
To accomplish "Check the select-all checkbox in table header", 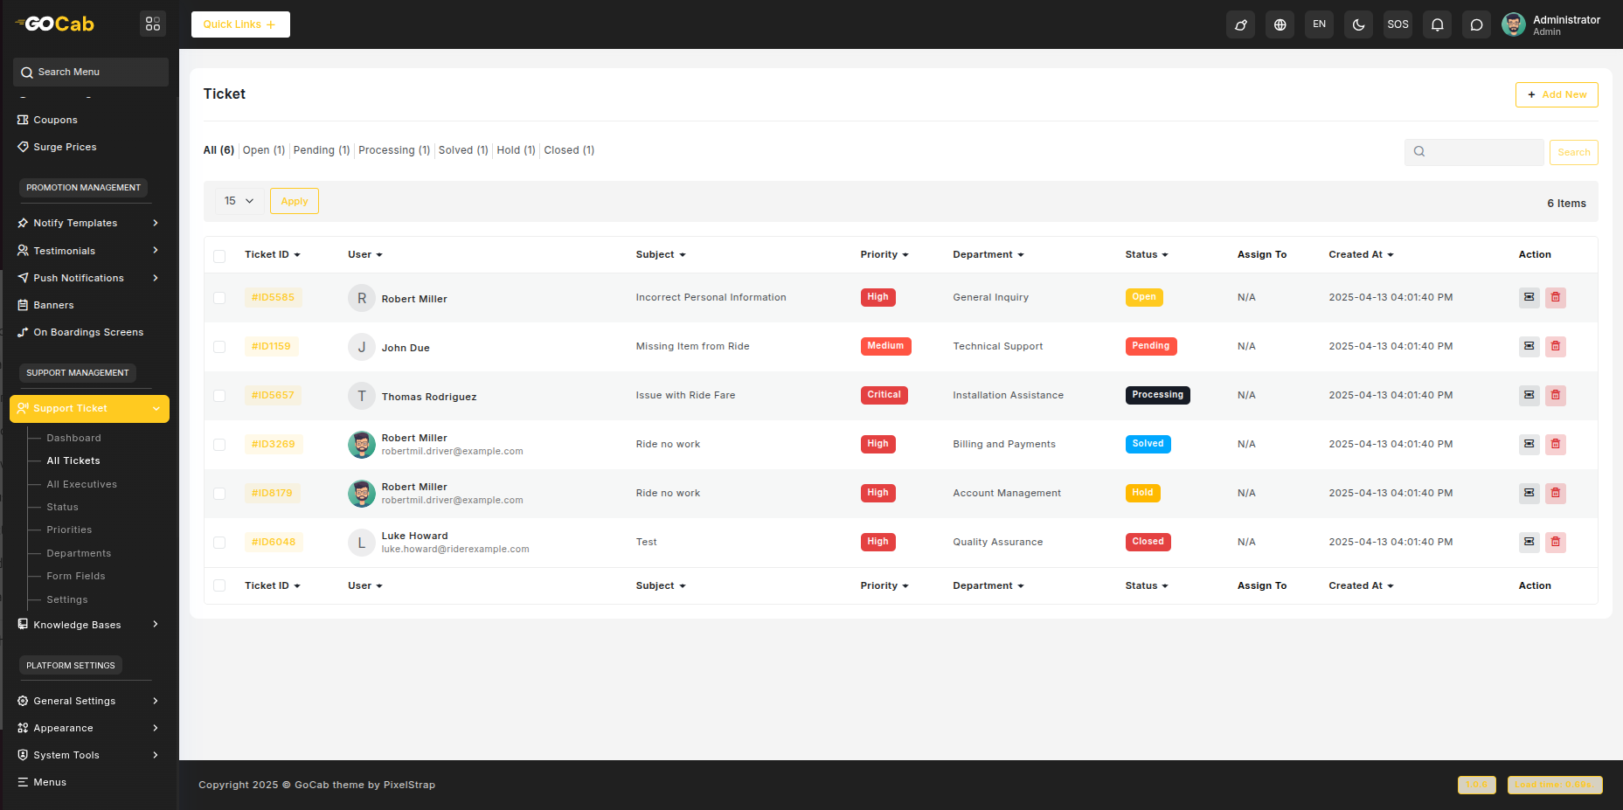I will tap(219, 256).
